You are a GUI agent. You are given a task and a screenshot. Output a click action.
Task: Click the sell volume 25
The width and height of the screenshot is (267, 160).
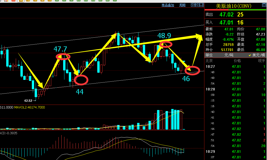coord(240,15)
